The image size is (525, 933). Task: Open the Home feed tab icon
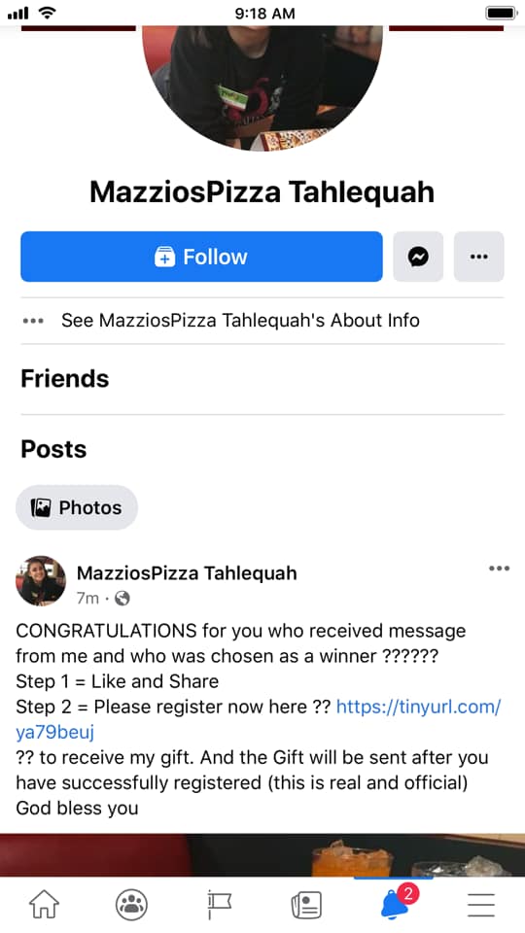tap(44, 905)
